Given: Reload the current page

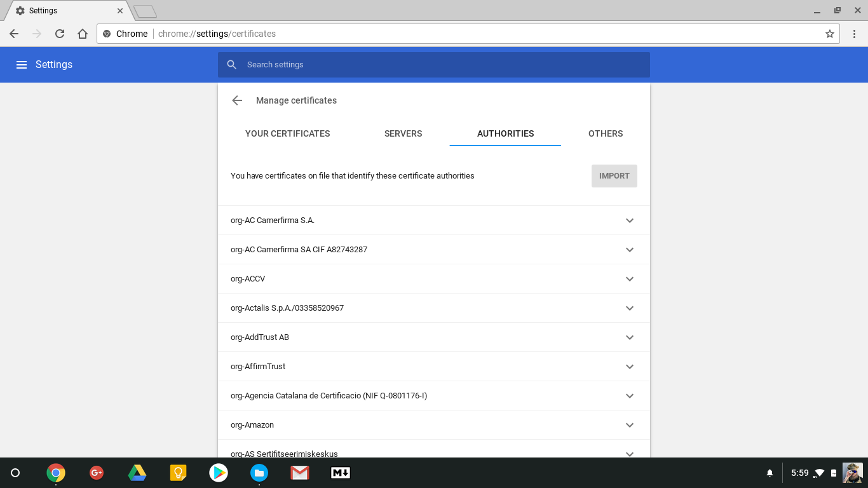Looking at the screenshot, I should (x=60, y=34).
